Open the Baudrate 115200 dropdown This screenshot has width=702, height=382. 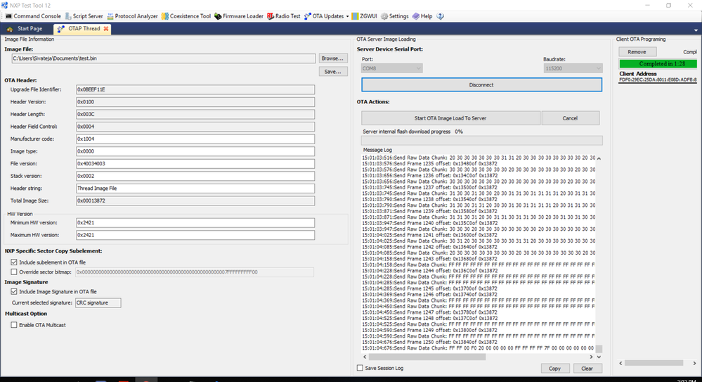click(573, 69)
